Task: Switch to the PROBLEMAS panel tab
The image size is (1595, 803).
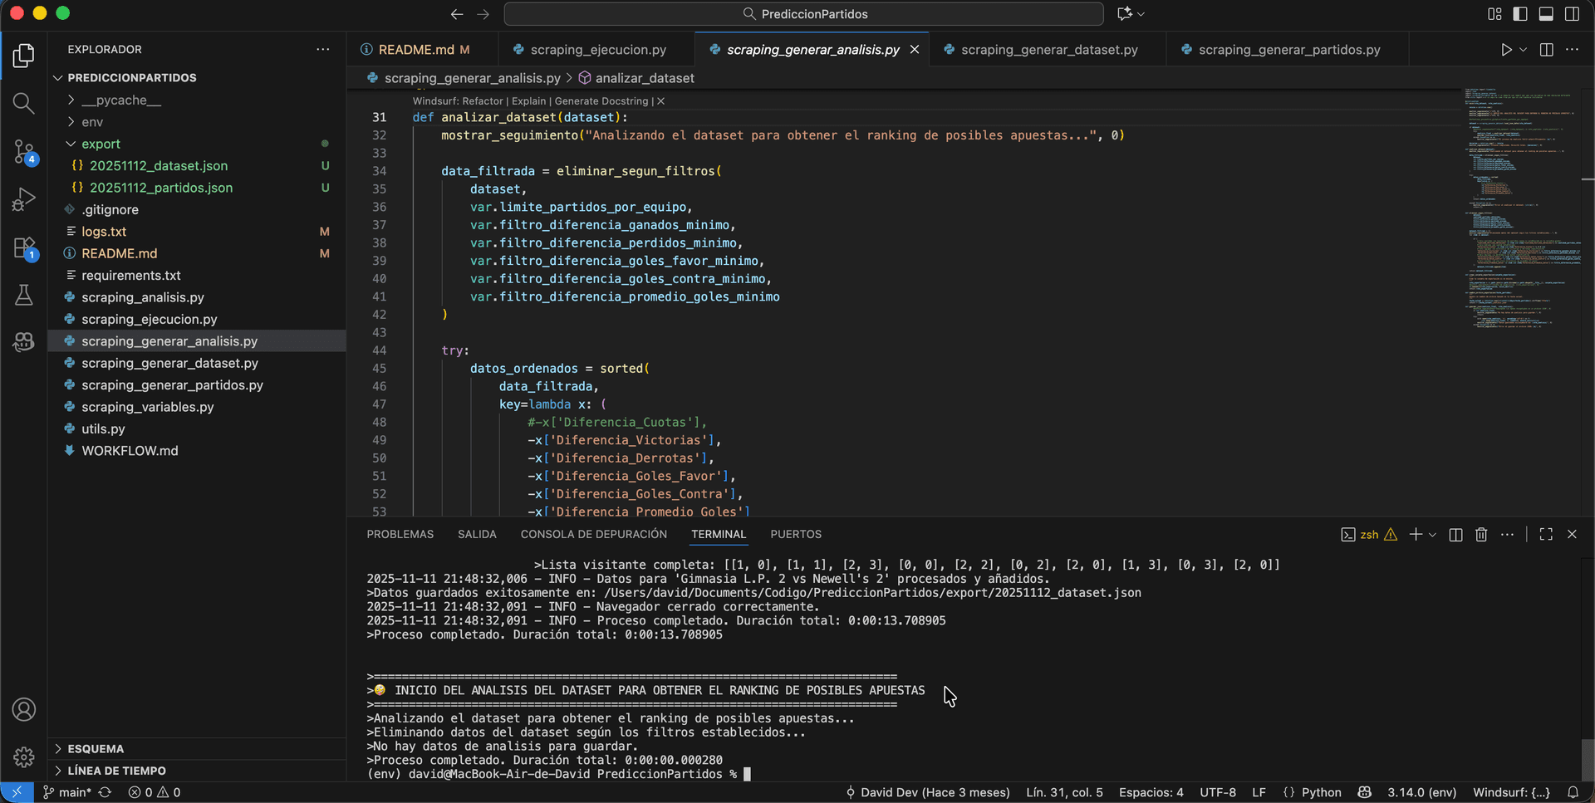Action: pyautogui.click(x=400, y=535)
